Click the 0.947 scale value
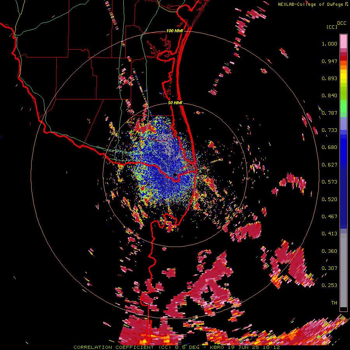 click(329, 61)
